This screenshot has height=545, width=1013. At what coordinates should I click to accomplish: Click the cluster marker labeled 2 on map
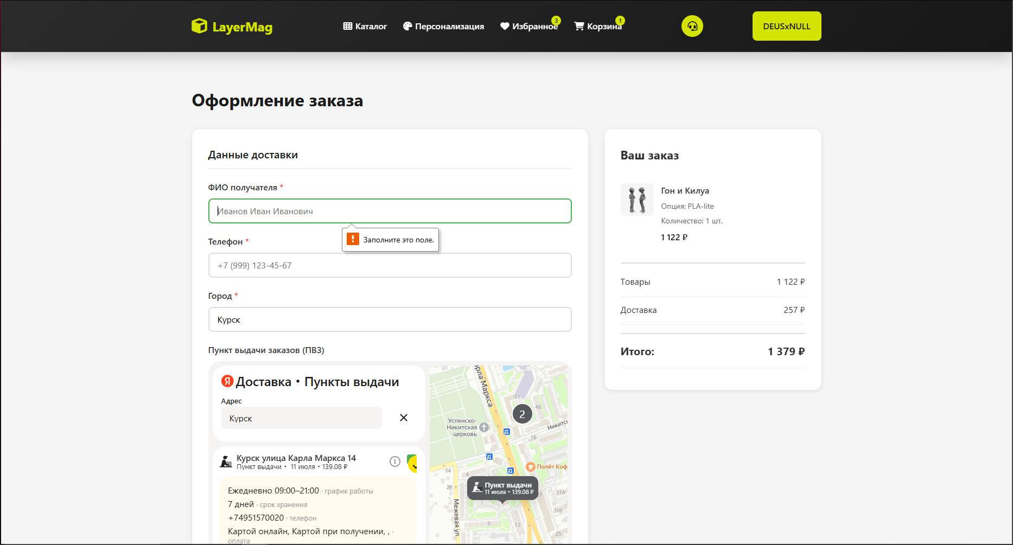[523, 414]
